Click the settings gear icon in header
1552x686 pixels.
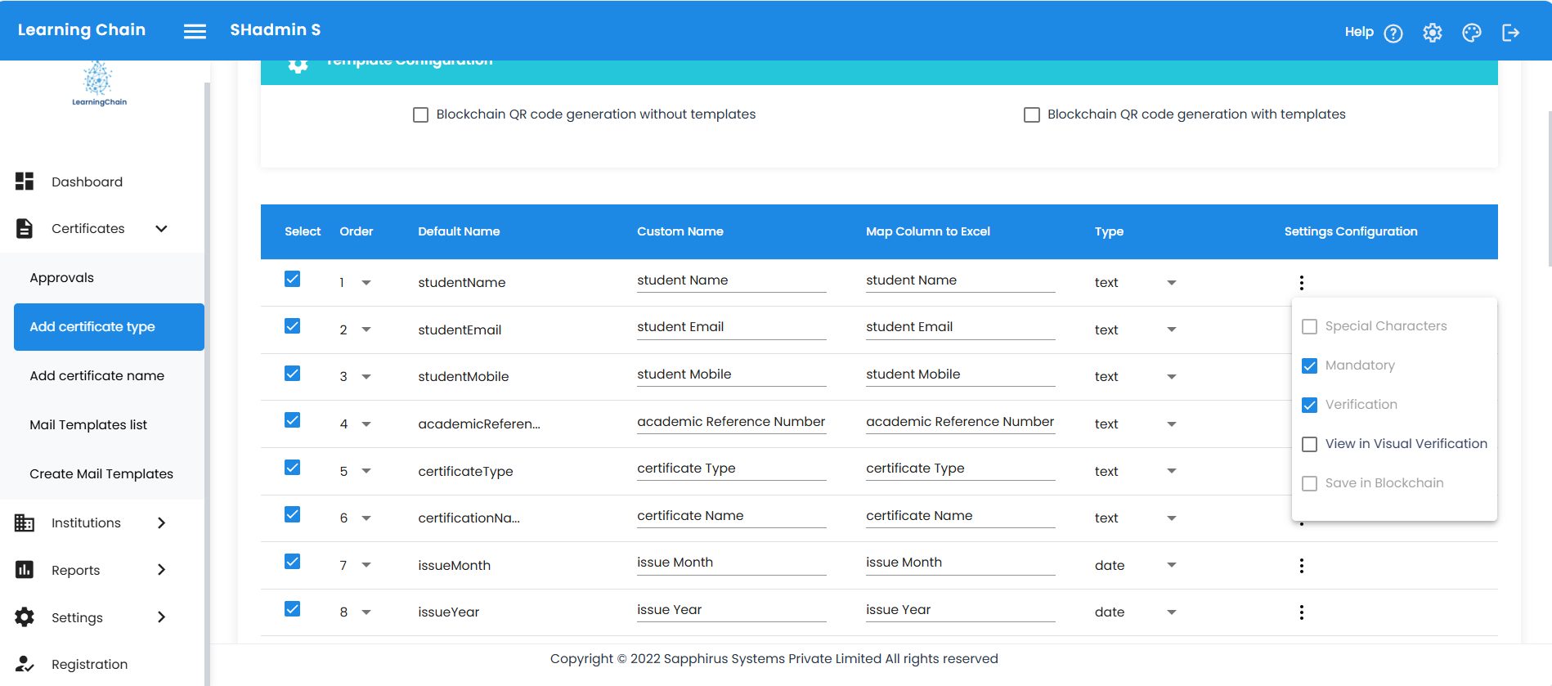1432,33
